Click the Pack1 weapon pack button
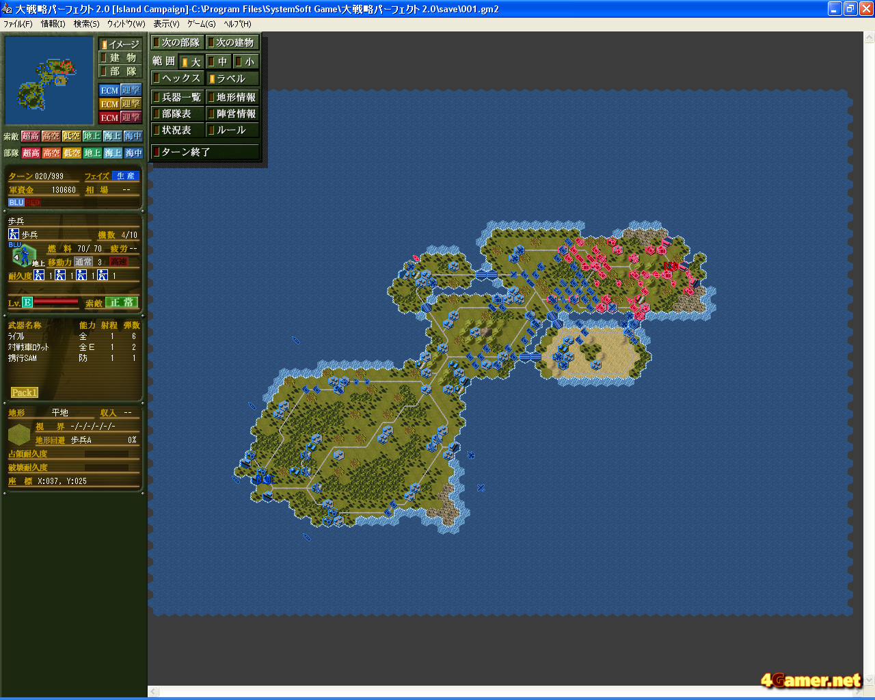 tap(24, 392)
